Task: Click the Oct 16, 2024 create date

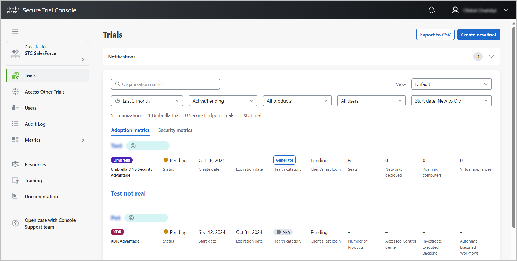Action: coord(212,161)
